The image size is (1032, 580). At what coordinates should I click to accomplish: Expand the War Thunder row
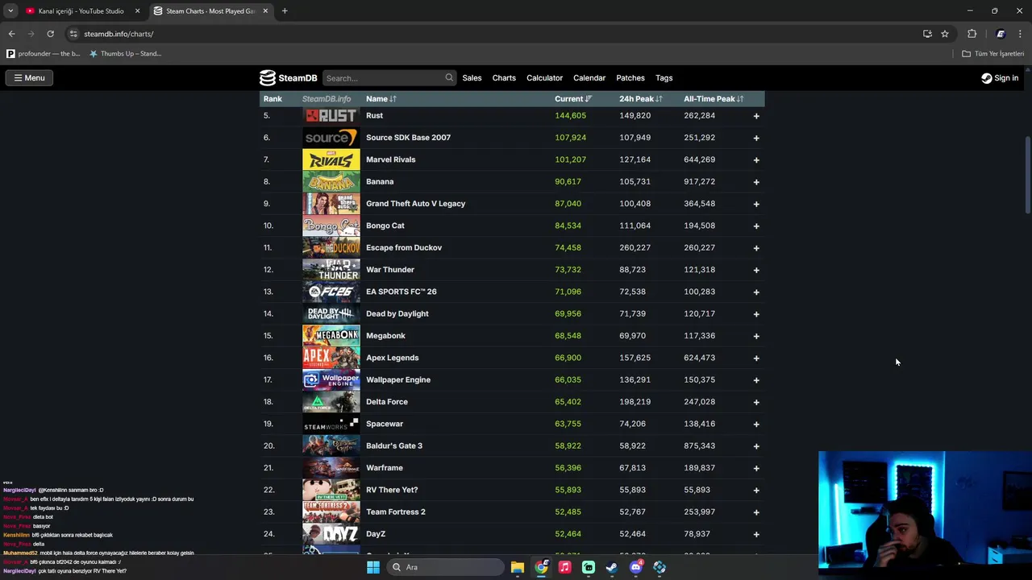click(756, 270)
